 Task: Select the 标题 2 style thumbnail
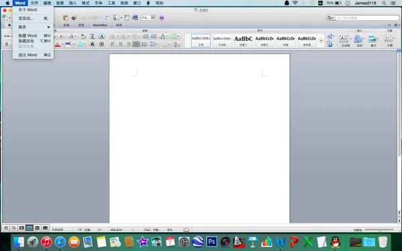pyautogui.click(x=265, y=40)
